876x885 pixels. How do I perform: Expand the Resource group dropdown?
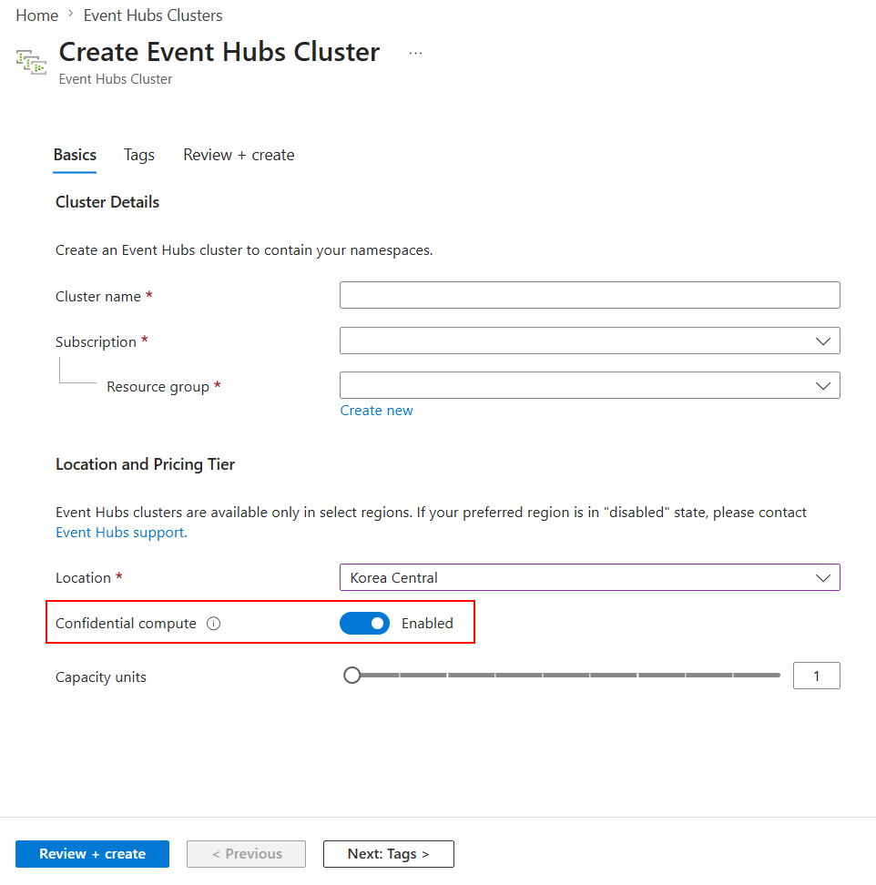coord(590,385)
